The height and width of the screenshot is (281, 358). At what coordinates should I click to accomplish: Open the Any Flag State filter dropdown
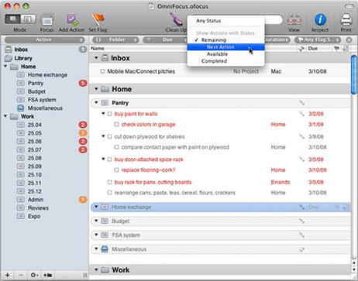[318, 39]
